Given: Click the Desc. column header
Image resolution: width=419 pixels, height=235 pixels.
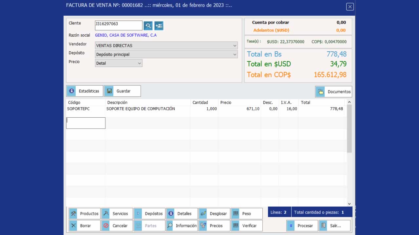Looking at the screenshot, I should point(270,103).
